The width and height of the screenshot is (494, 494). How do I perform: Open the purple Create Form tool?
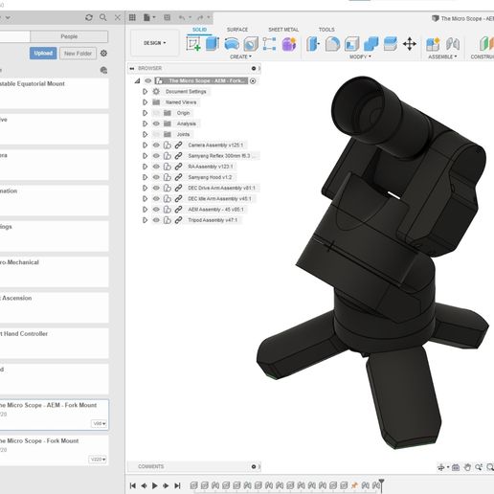[x=289, y=44]
